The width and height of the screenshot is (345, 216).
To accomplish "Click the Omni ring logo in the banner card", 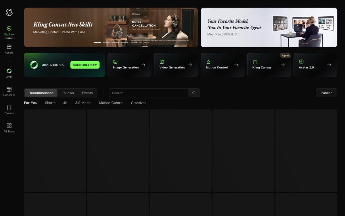I will 34,65.
